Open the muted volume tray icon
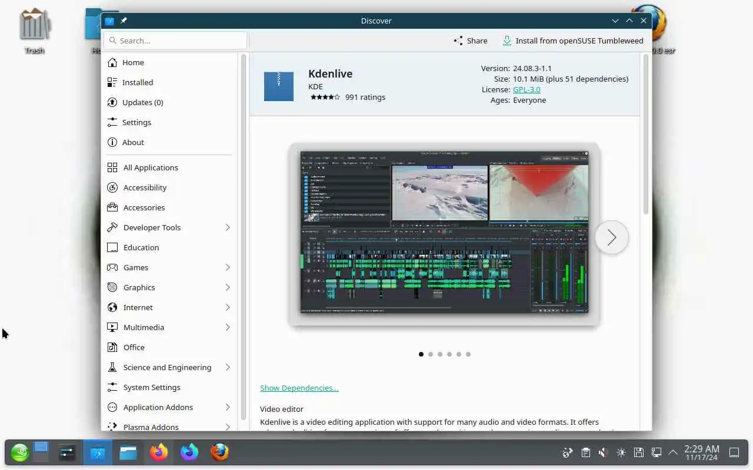753x470 pixels. 603,452
